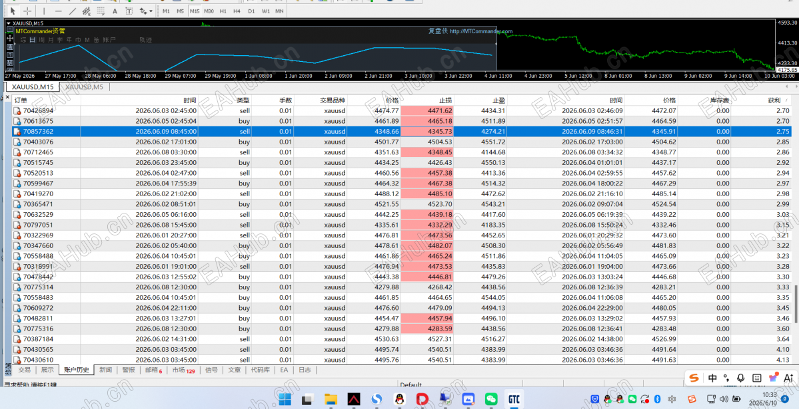Switch to XAUUSD,M5 chart tab
This screenshot has height=409, width=799.
[84, 87]
